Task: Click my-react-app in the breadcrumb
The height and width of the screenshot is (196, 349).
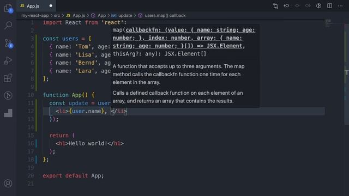Action: click(35, 16)
